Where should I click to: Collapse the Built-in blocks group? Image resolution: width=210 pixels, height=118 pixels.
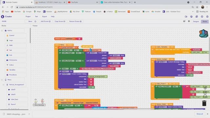click(x=2, y=30)
